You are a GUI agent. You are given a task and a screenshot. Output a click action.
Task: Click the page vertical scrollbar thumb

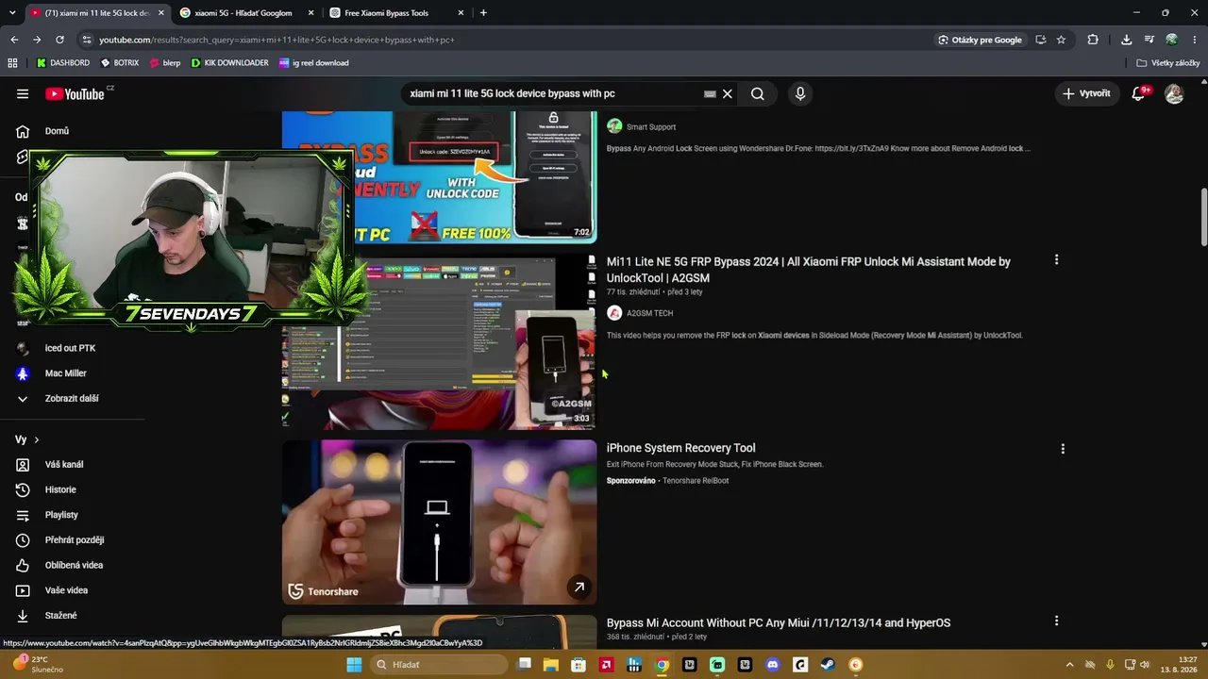click(x=1203, y=217)
